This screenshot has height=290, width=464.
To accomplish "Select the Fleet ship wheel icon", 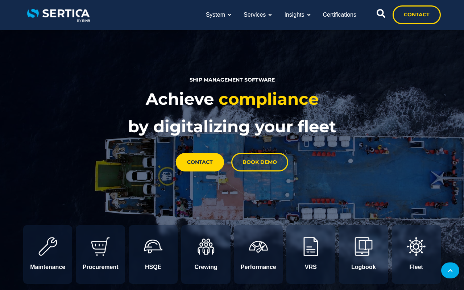I will pyautogui.click(x=416, y=246).
